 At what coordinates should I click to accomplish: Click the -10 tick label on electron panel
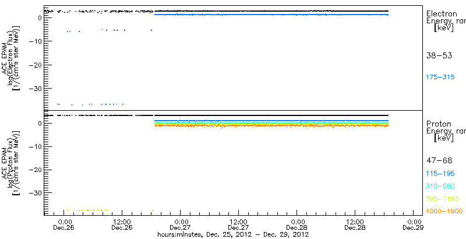coord(34,41)
